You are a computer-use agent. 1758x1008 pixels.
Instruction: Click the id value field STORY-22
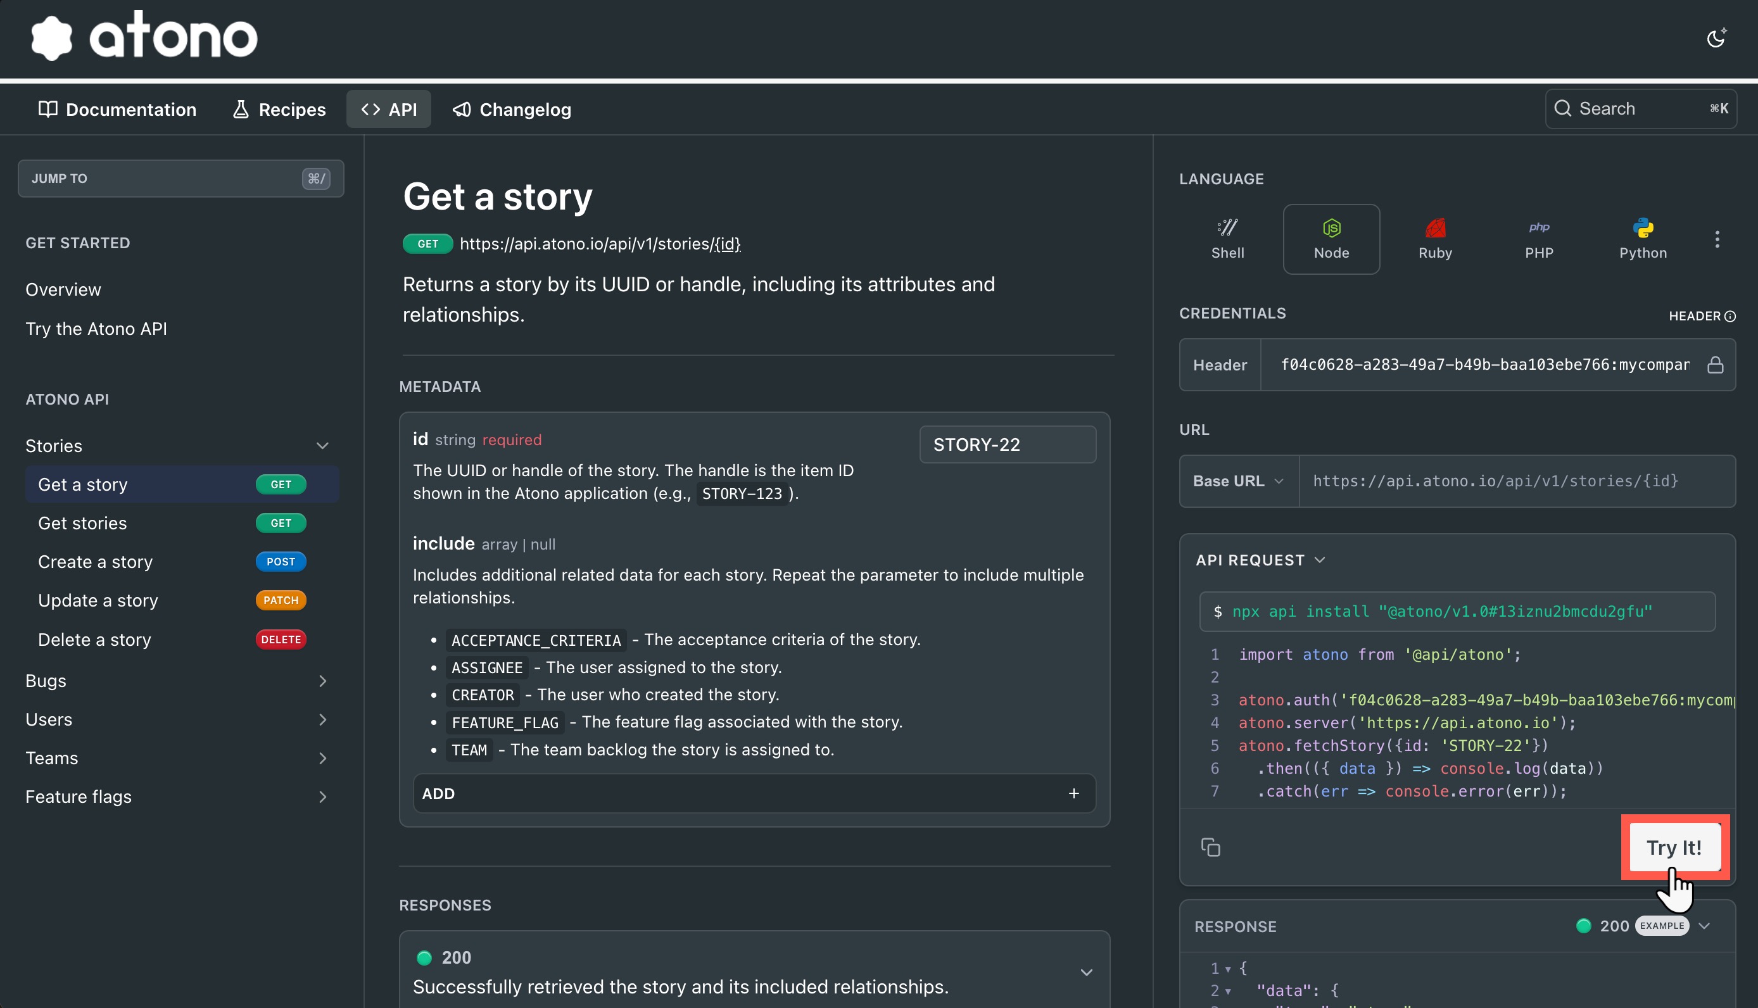[1008, 444]
